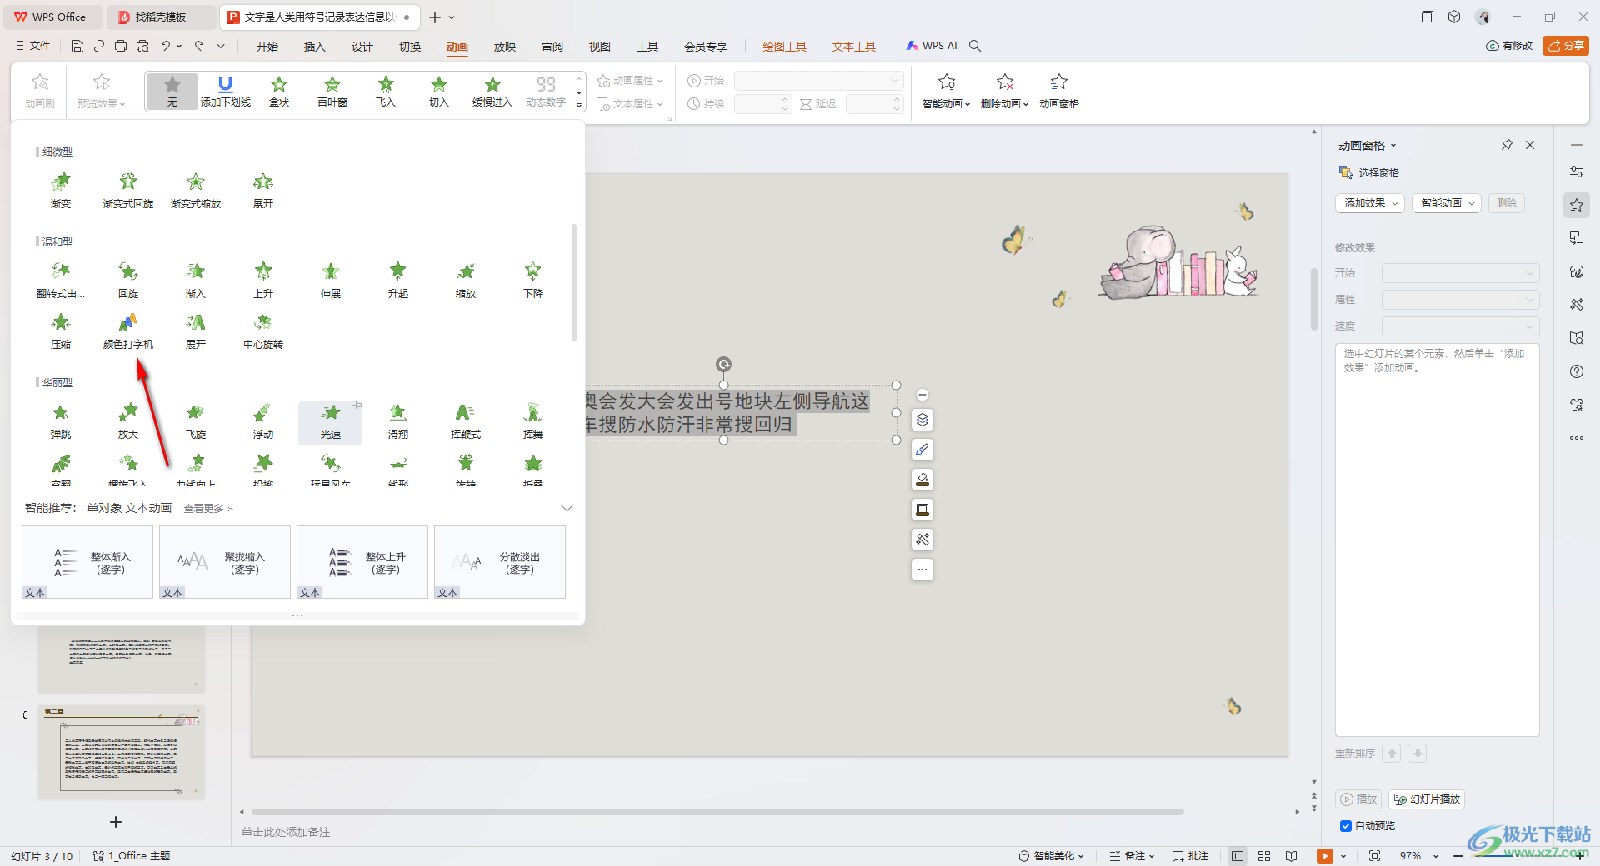Click the print icon in quick toolbar

[x=121, y=46]
